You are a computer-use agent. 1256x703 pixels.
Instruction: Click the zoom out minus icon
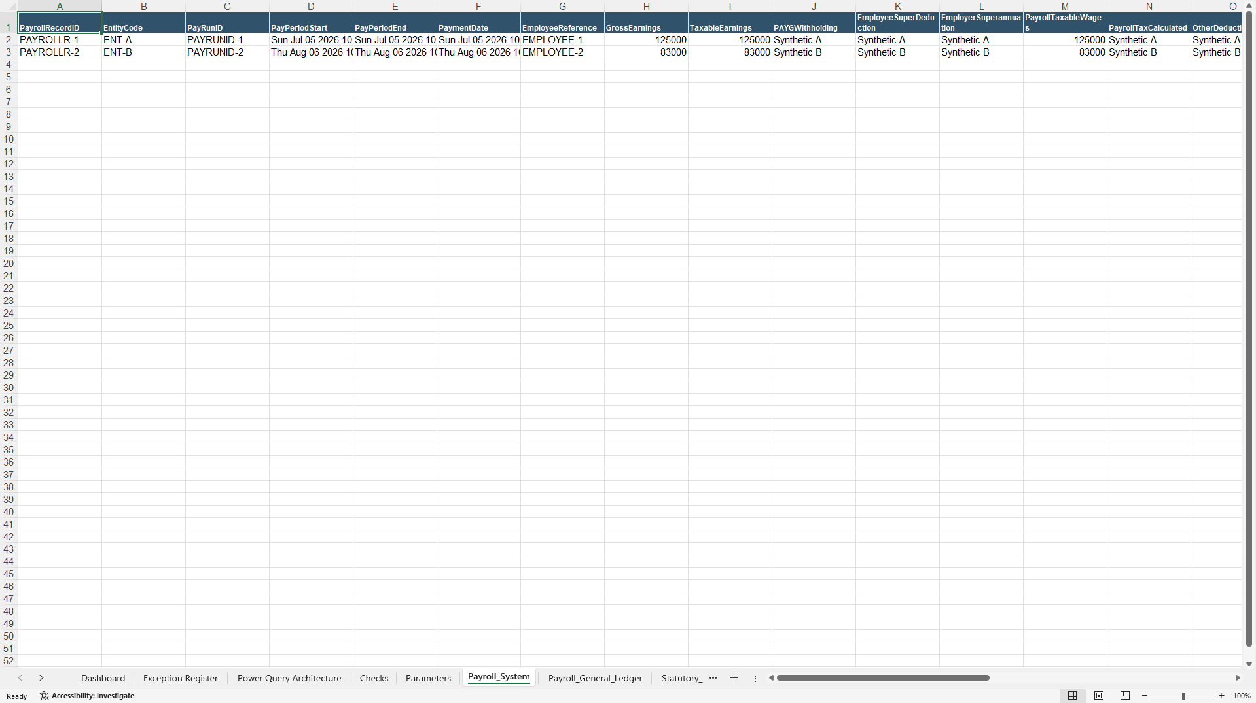coord(1145,696)
